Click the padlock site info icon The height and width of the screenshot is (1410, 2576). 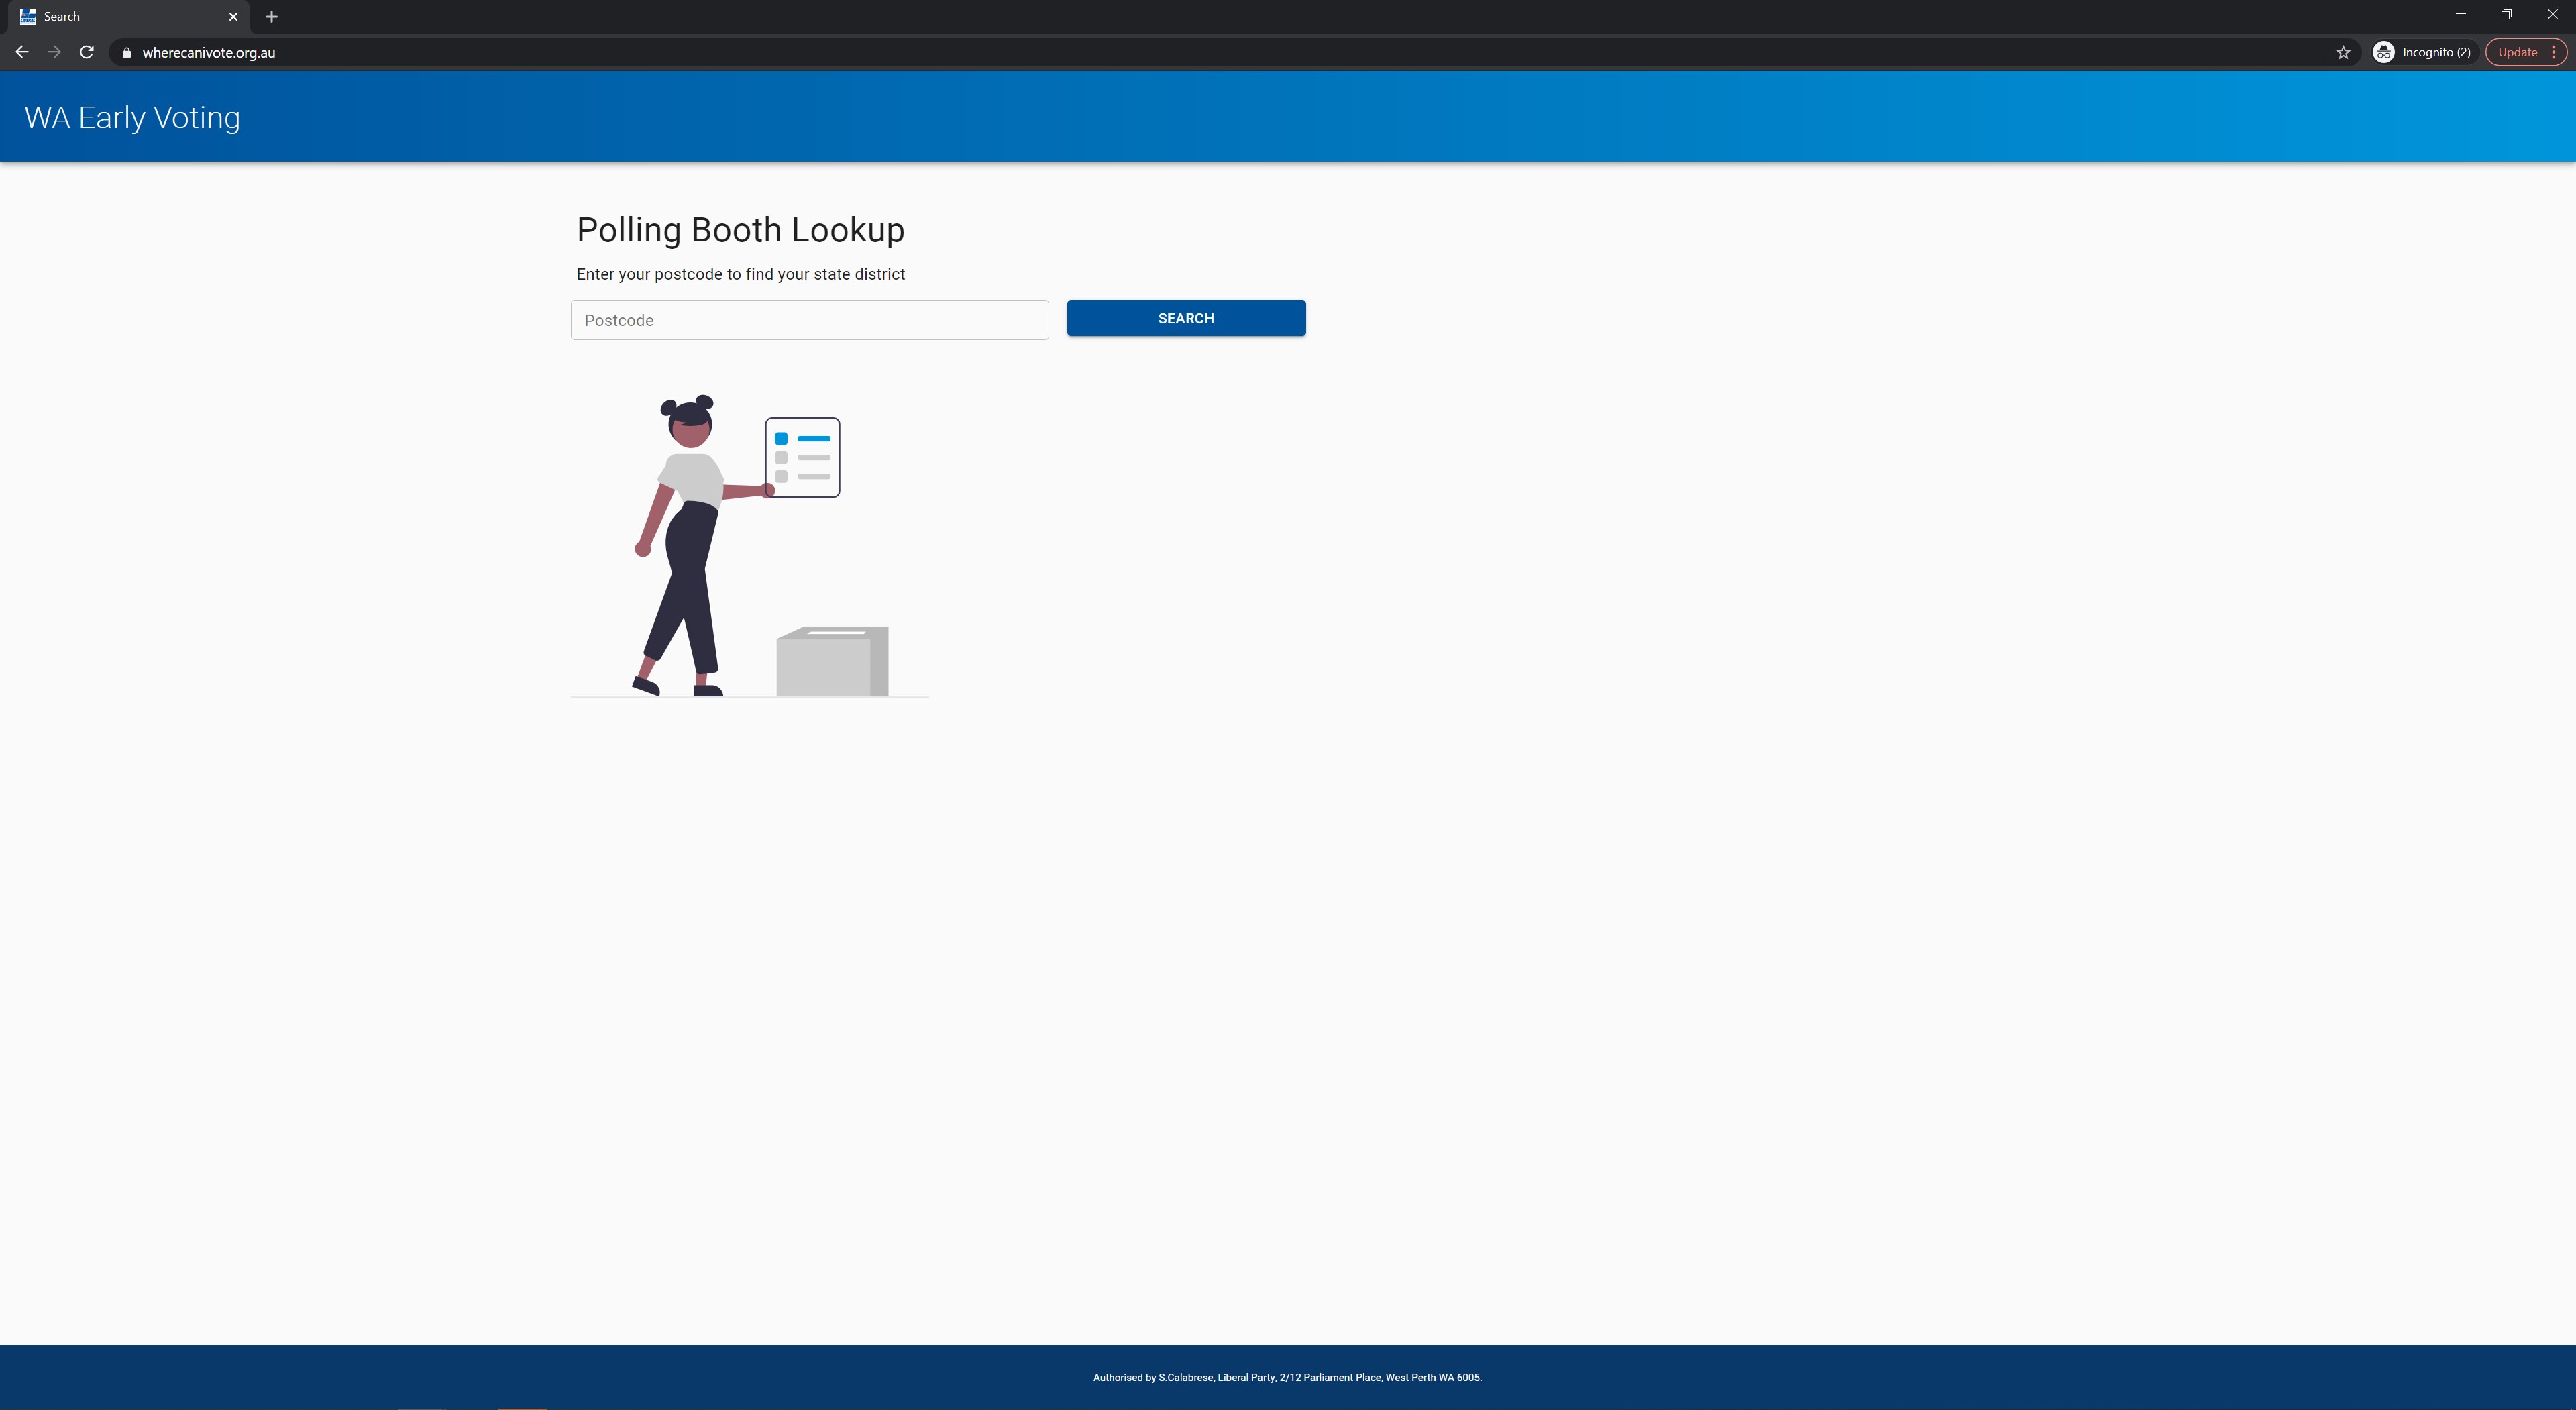tap(126, 53)
